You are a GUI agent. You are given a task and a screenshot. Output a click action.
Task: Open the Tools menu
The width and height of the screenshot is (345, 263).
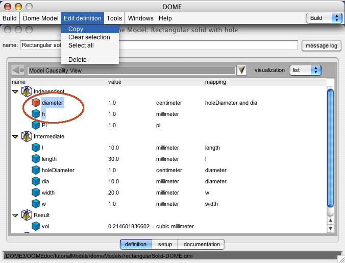point(114,18)
